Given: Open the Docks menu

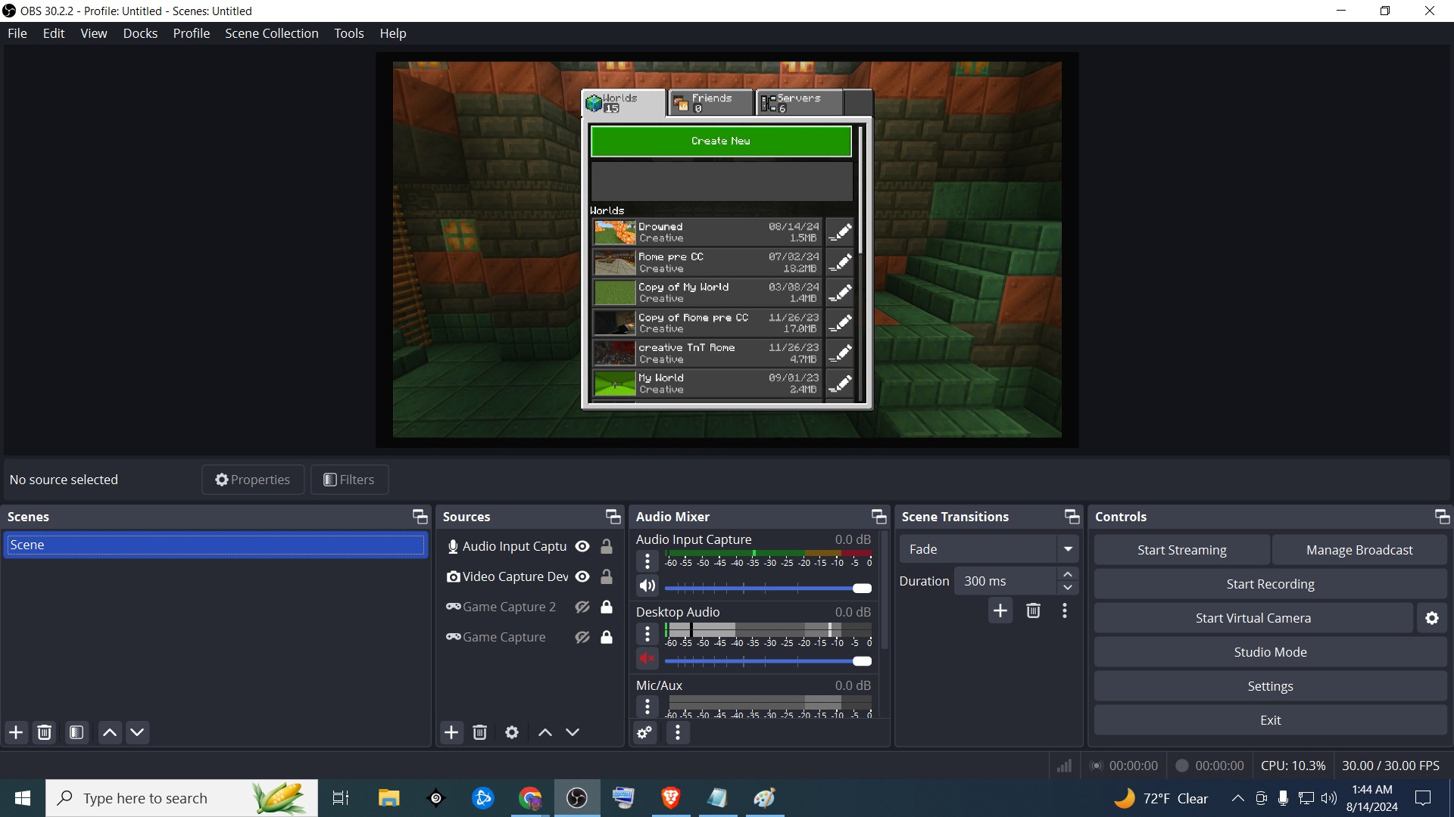Looking at the screenshot, I should coord(140,33).
